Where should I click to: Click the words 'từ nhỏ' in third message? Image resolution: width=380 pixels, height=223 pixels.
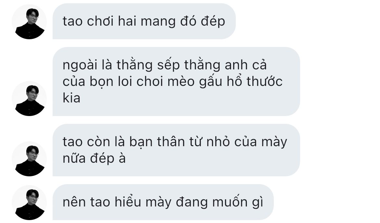tap(209, 142)
